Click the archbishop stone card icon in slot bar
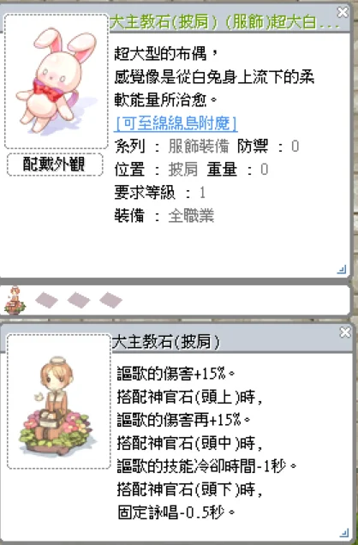The width and height of the screenshot is (358, 545). click(x=15, y=301)
